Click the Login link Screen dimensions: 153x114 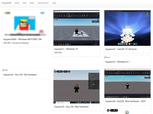tap(54, 3)
